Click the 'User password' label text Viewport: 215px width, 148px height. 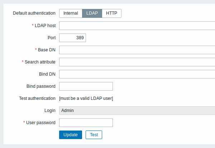[x=41, y=123]
